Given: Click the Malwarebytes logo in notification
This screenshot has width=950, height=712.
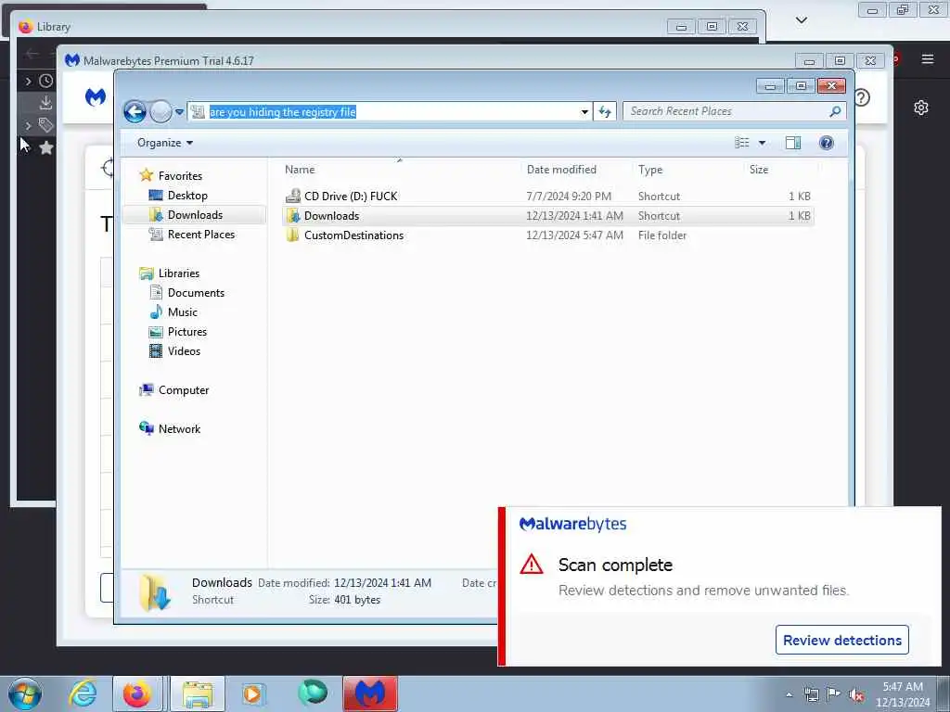Looking at the screenshot, I should point(572,524).
